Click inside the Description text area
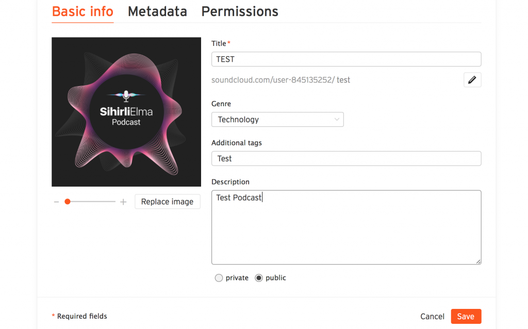Viewport: 528px width, 329px height. click(x=346, y=232)
